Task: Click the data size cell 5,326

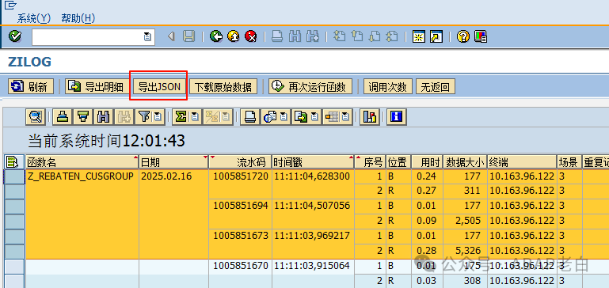Action: coord(465,251)
